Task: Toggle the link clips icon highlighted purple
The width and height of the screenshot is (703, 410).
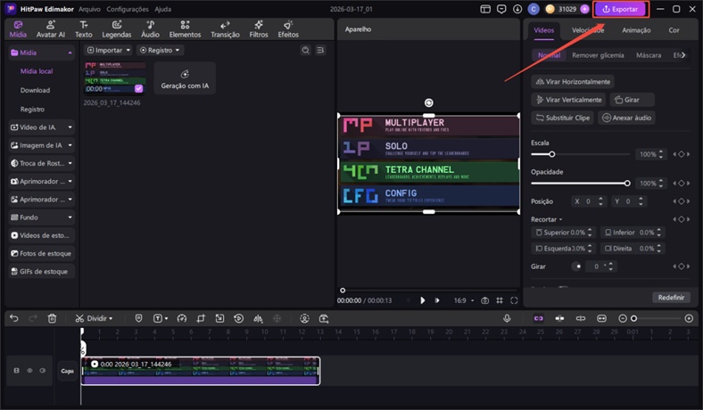Action: 539,318
